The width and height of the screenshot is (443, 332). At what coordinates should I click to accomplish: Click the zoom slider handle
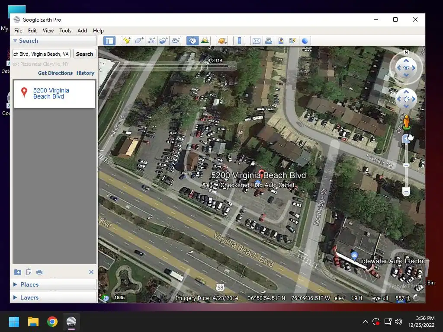click(x=406, y=165)
